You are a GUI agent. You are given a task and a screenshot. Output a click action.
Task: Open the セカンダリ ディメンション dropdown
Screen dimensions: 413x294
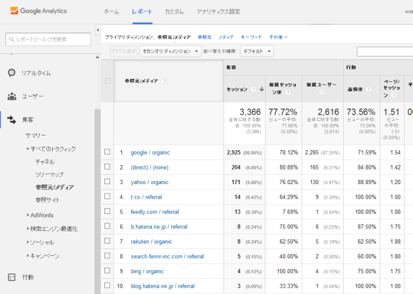tap(169, 52)
